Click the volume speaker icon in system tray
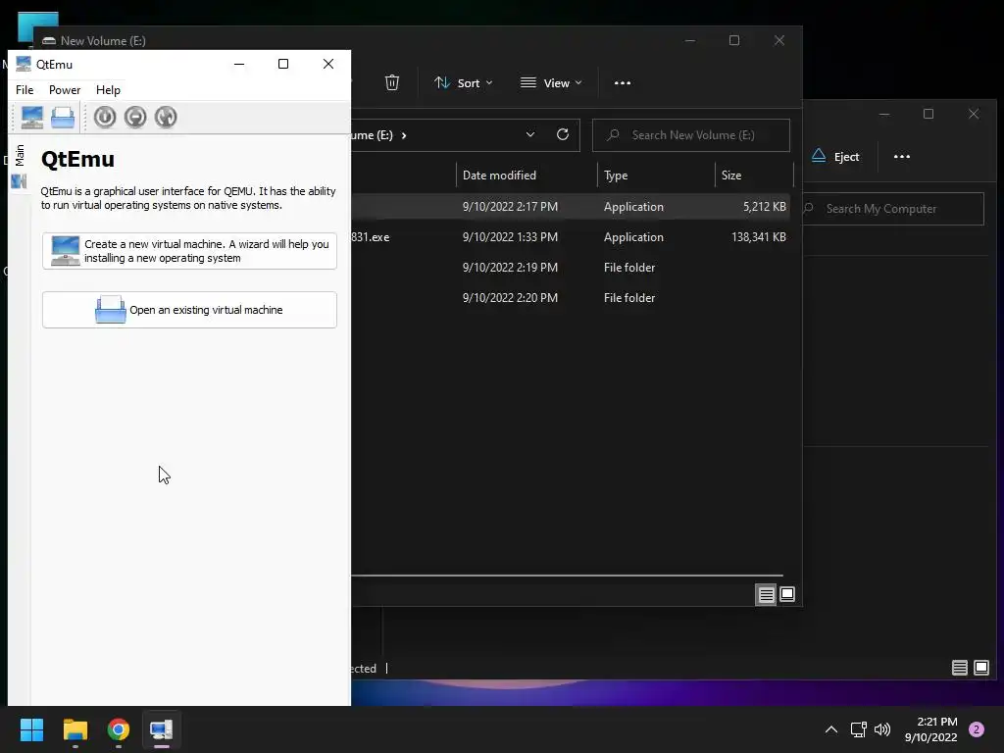The height and width of the screenshot is (753, 1004). 882,729
